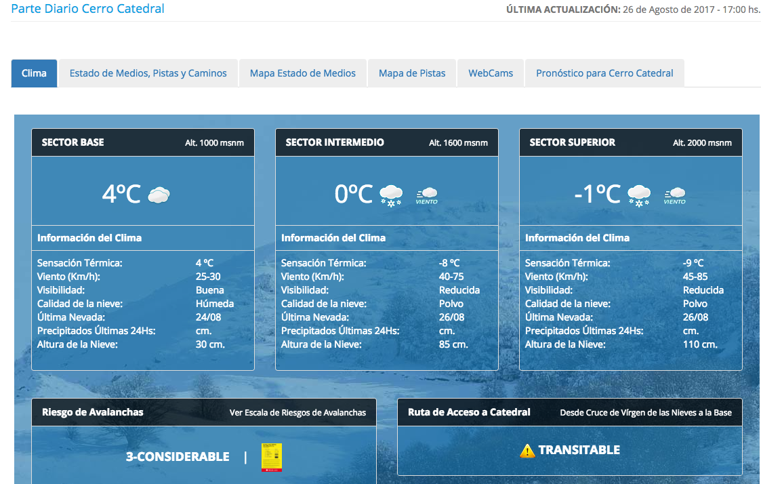761x484 pixels.
Task: Click the snow cloud icon in Sector Intermedio
Action: pyautogui.click(x=391, y=196)
